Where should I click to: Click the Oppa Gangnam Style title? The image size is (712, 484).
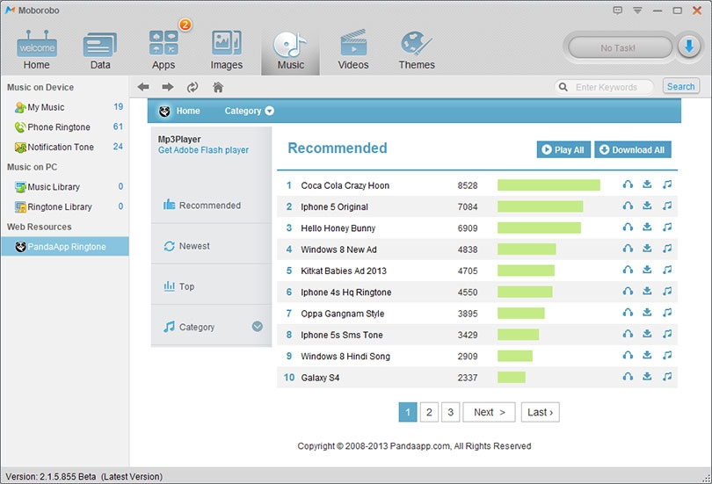pos(343,314)
